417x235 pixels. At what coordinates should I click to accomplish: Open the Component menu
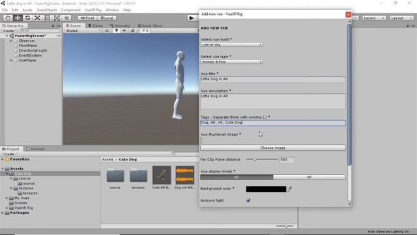pos(71,10)
